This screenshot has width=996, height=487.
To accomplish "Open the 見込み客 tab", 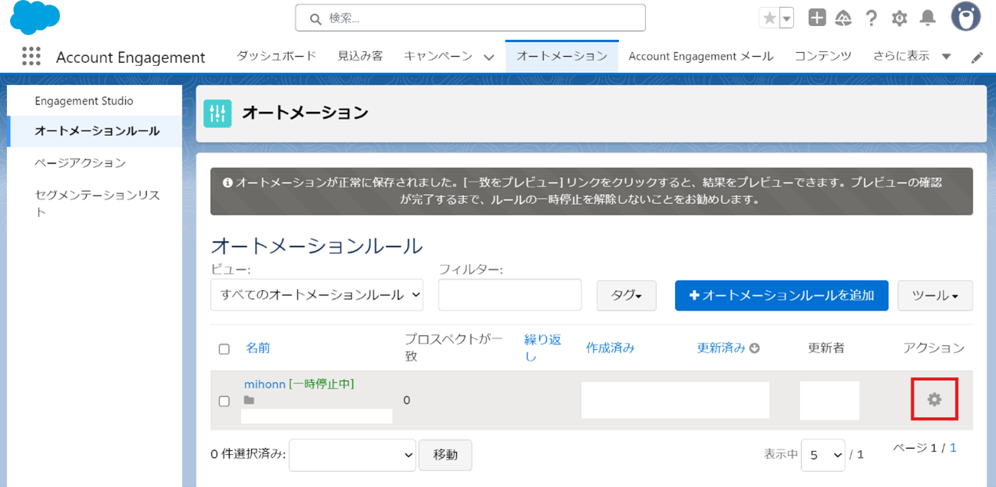I will click(x=360, y=56).
